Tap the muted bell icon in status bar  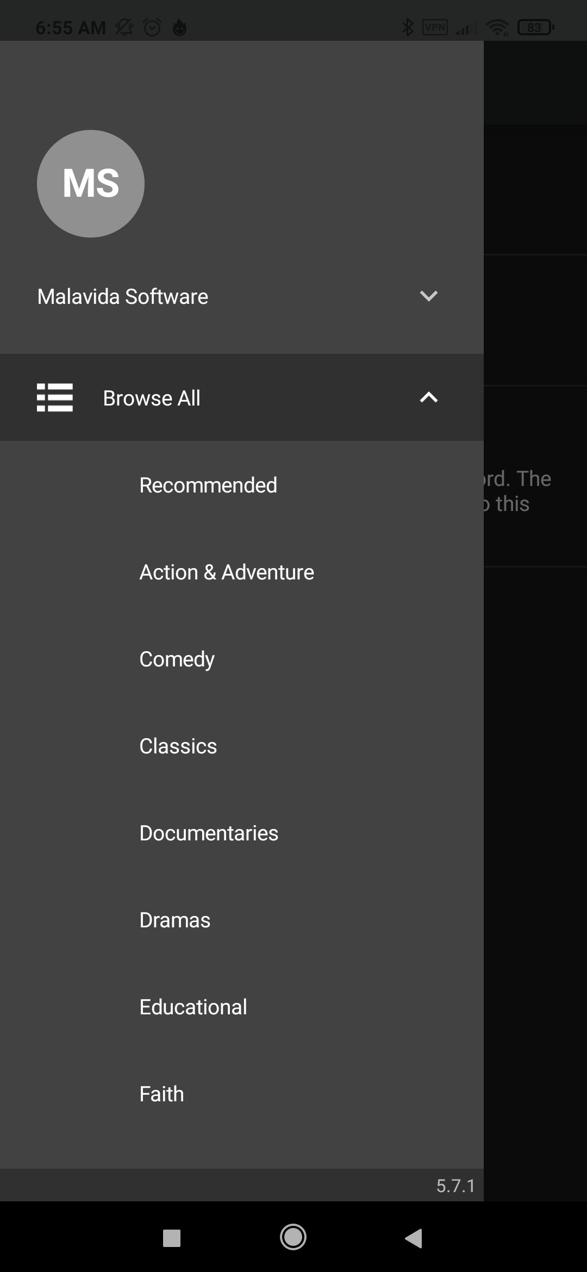click(x=124, y=27)
